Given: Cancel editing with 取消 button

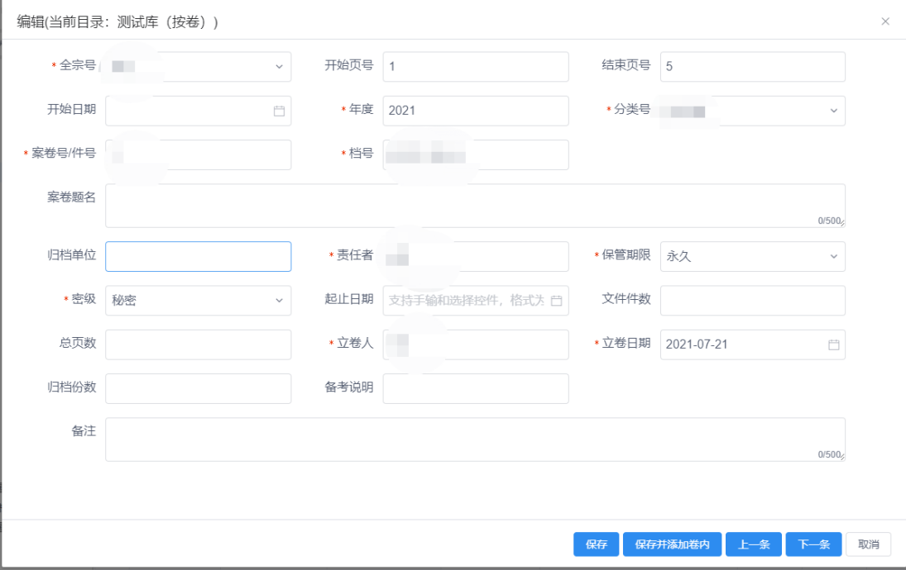Looking at the screenshot, I should pos(868,544).
